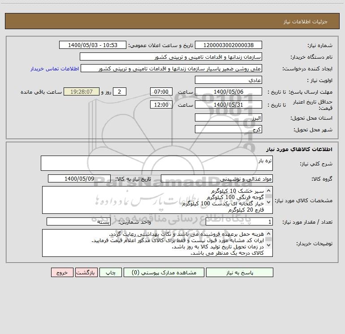The image size is (345, 334).
Task: Click the response deadline date 1400/05/06
Action: point(229,91)
